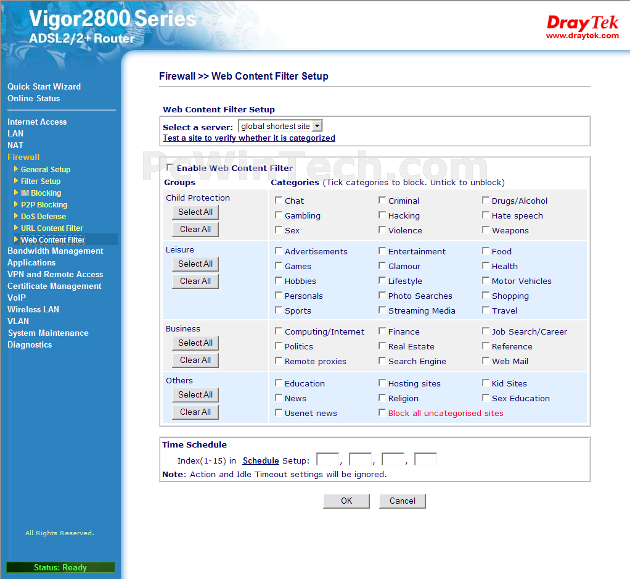630x579 pixels.
Task: Tick the Religion checkbox
Action: click(382, 398)
